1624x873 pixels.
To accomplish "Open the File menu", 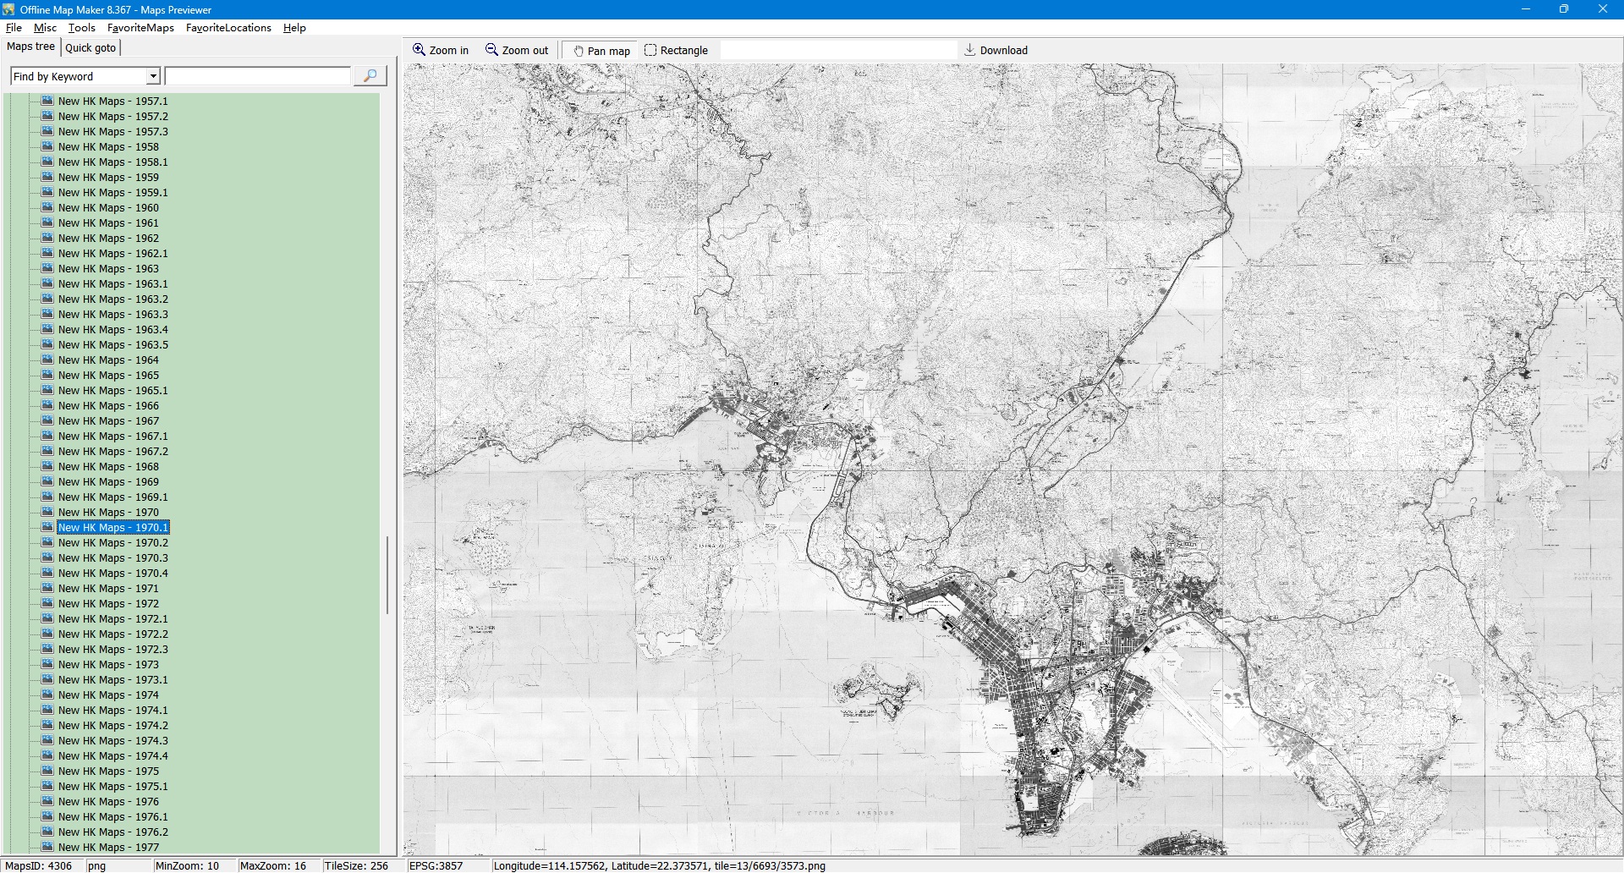I will click(14, 28).
